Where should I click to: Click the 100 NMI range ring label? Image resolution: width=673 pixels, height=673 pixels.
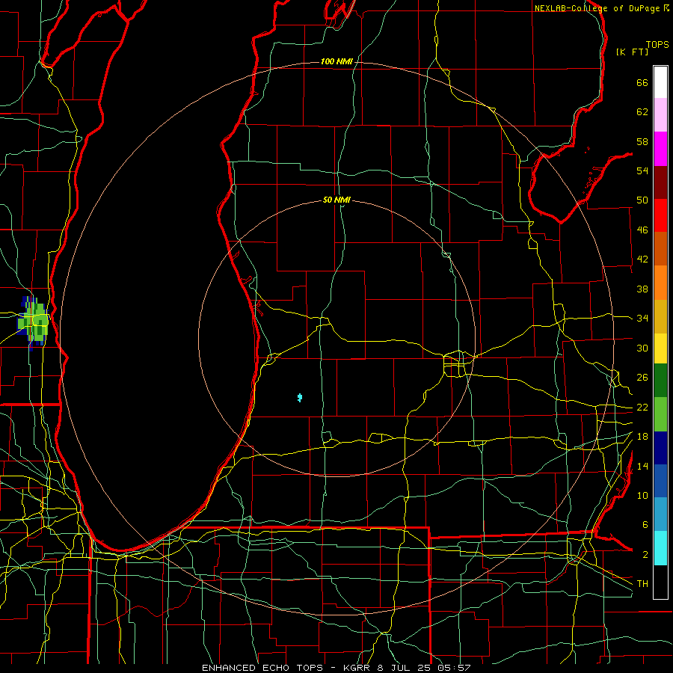point(336,62)
